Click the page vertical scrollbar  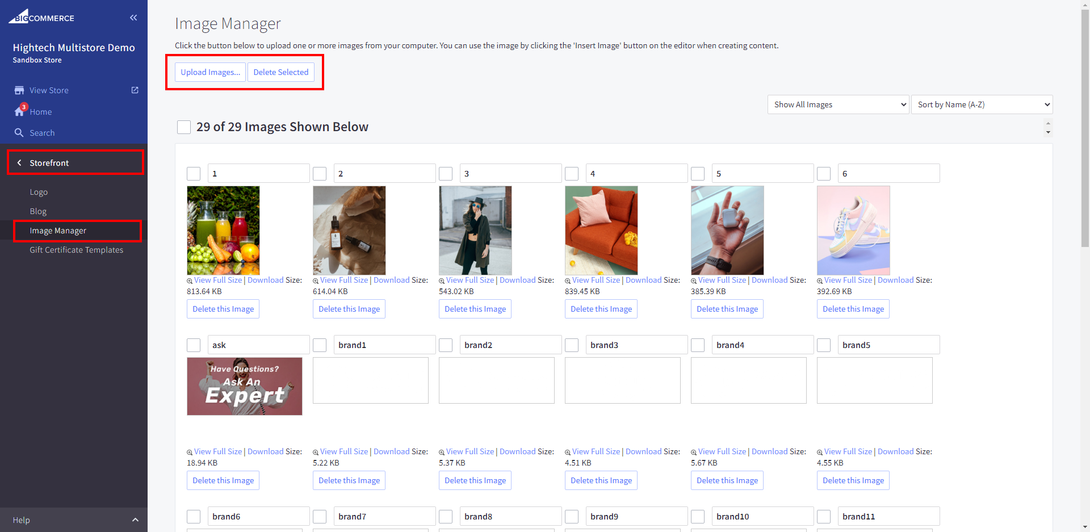1085,170
